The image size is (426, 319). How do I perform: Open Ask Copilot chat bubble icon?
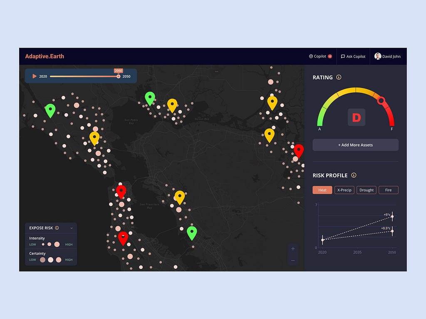click(x=342, y=56)
